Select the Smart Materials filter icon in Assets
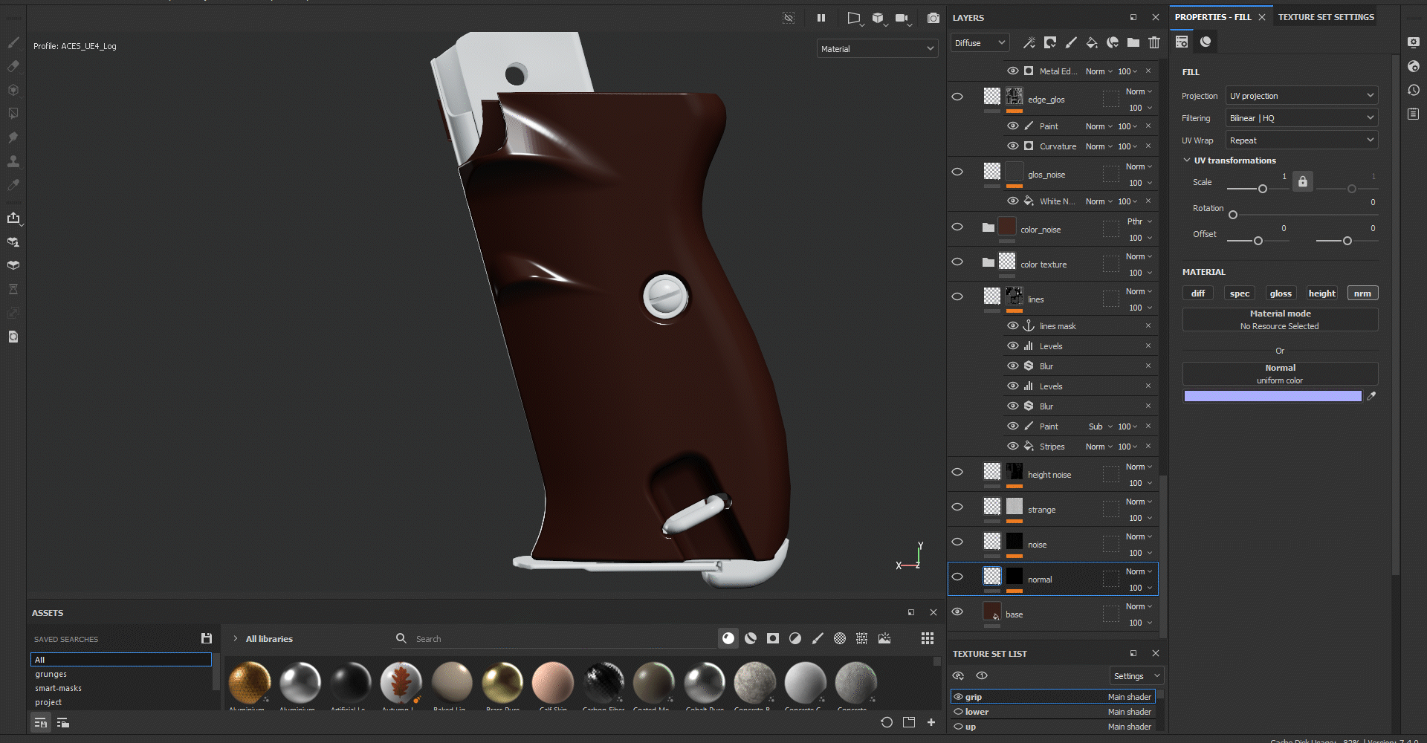Viewport: 1427px width, 743px height. 751,638
